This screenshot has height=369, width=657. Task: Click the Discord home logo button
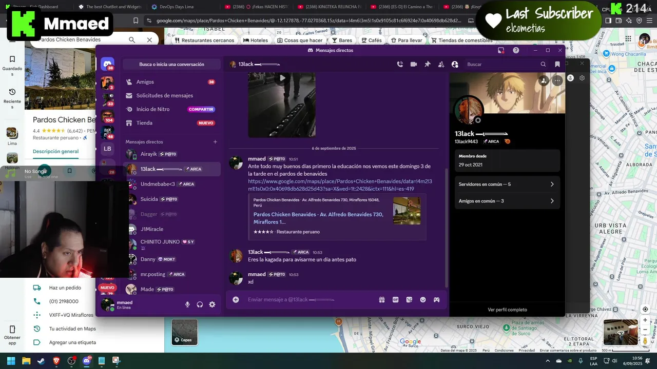[107, 65]
